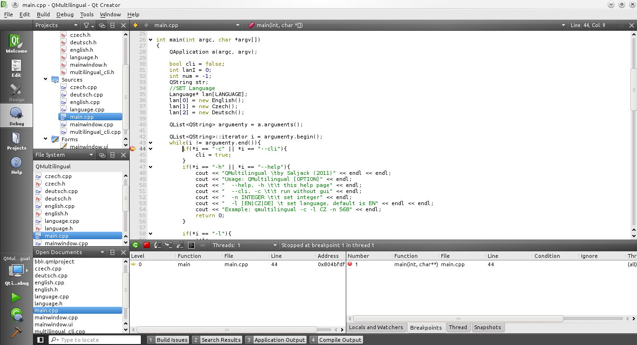Open Build Issues output pane
Screen dimensions: 637x345
[x=168, y=340]
